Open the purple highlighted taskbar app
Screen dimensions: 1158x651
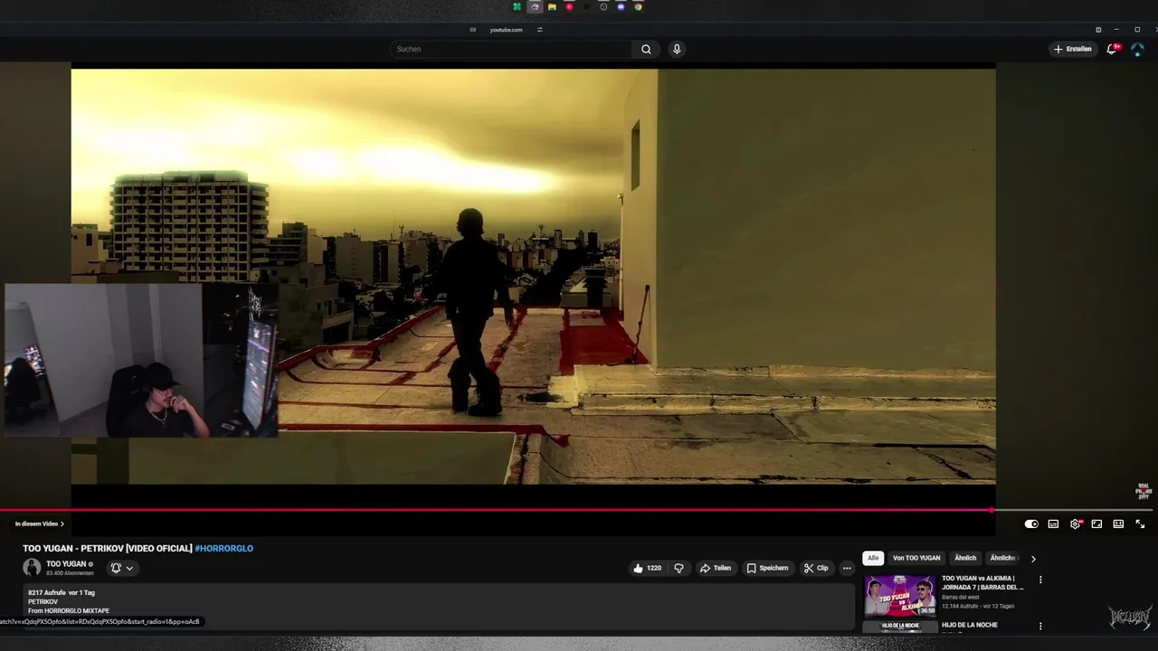pyautogui.click(x=535, y=7)
